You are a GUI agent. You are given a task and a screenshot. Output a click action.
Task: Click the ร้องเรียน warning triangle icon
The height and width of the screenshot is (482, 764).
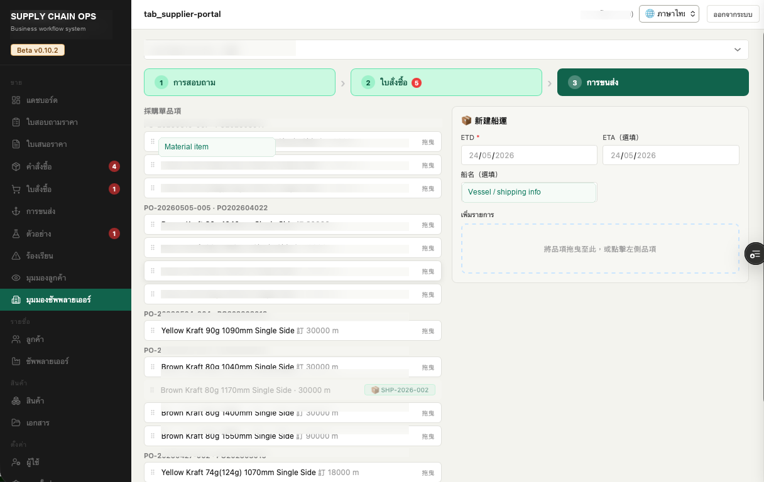tap(16, 255)
